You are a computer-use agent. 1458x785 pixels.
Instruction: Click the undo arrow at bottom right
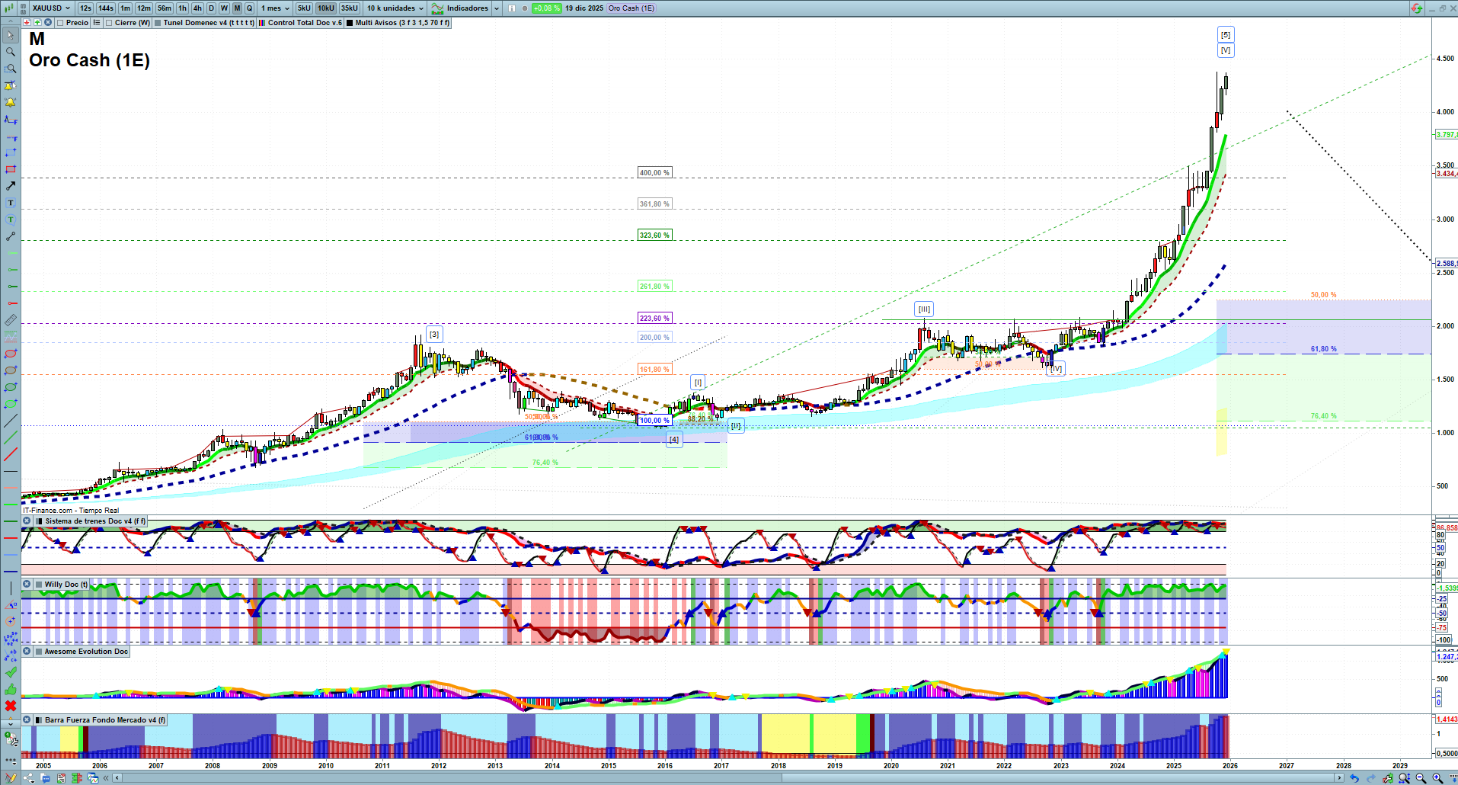pos(1354,778)
